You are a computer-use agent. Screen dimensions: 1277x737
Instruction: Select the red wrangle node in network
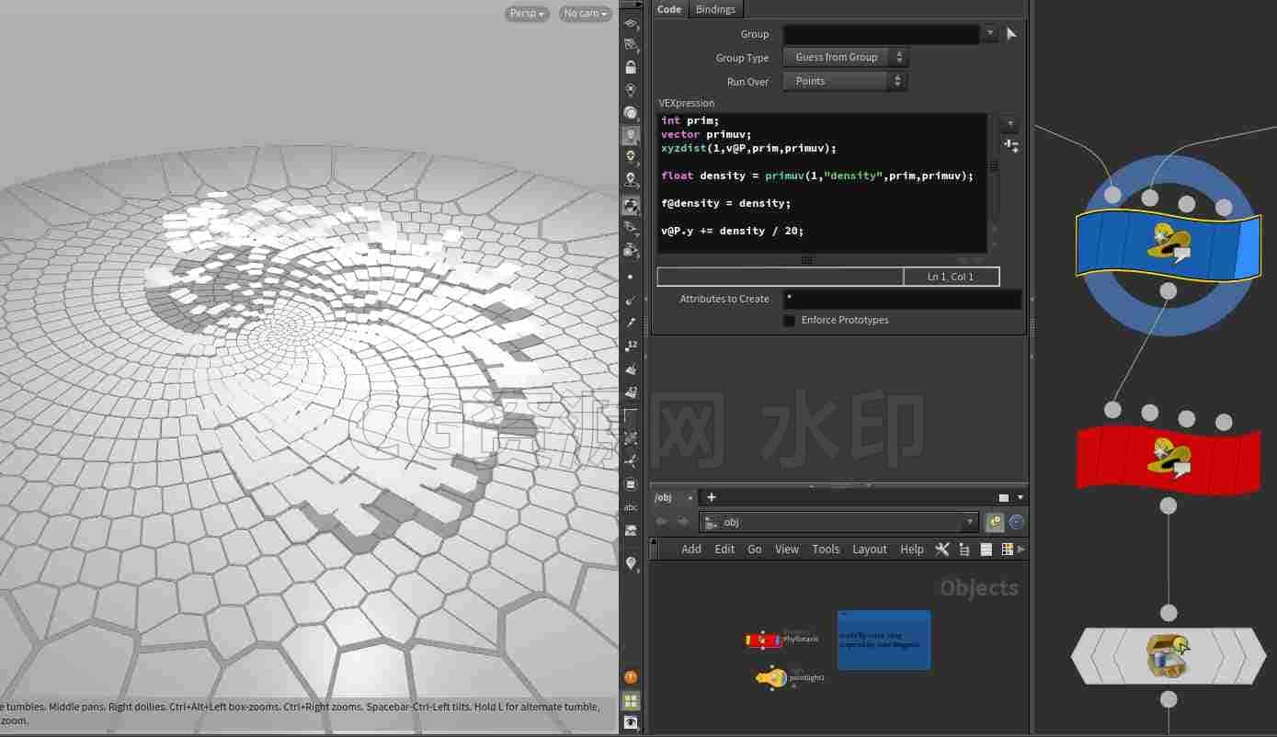tap(1168, 458)
